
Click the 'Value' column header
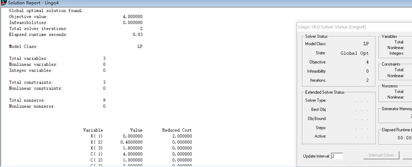point(136,130)
